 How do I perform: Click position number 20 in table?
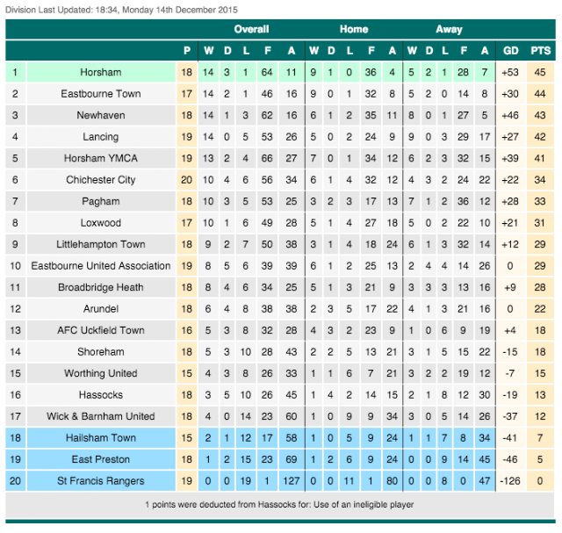click(x=15, y=480)
